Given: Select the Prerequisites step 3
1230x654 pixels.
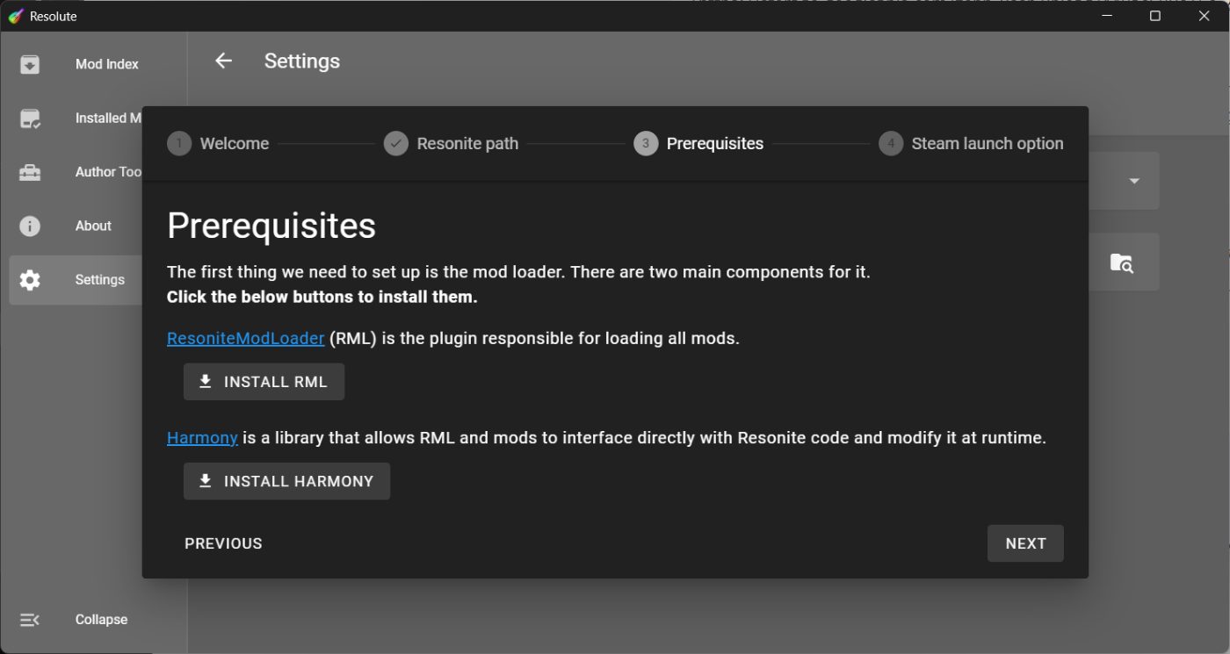Looking at the screenshot, I should pyautogui.click(x=698, y=143).
